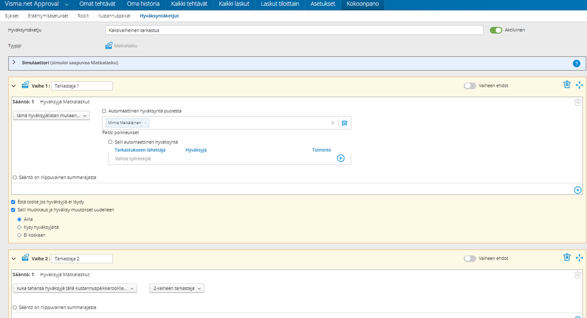This screenshot has width=587, height=318.
Task: Click the Hyväksyjä Matkalaskut text in Vaihe 1
Action: click(65, 102)
